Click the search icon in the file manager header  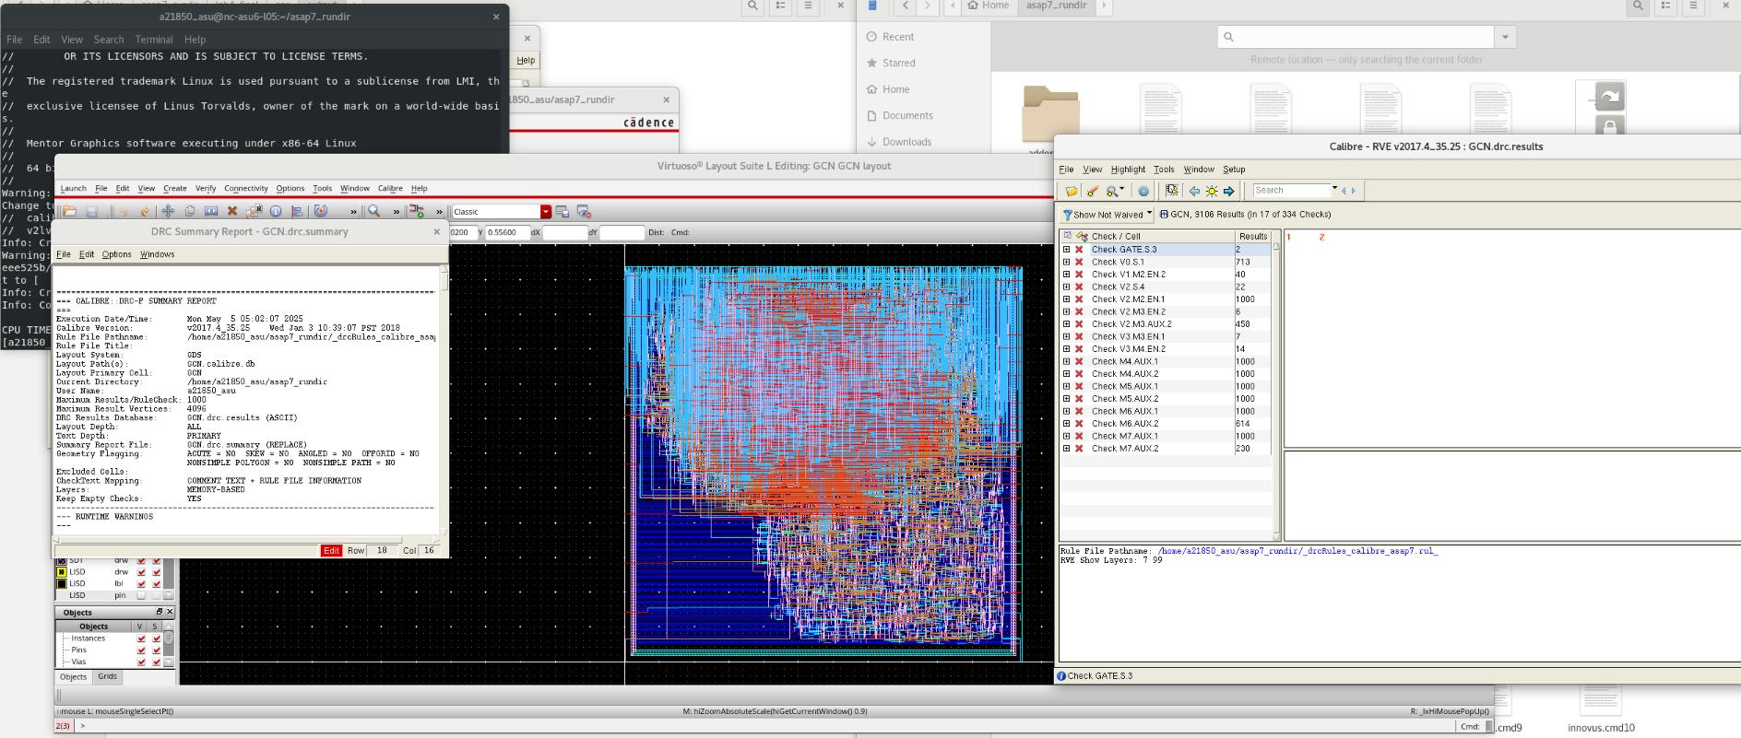(x=1638, y=6)
